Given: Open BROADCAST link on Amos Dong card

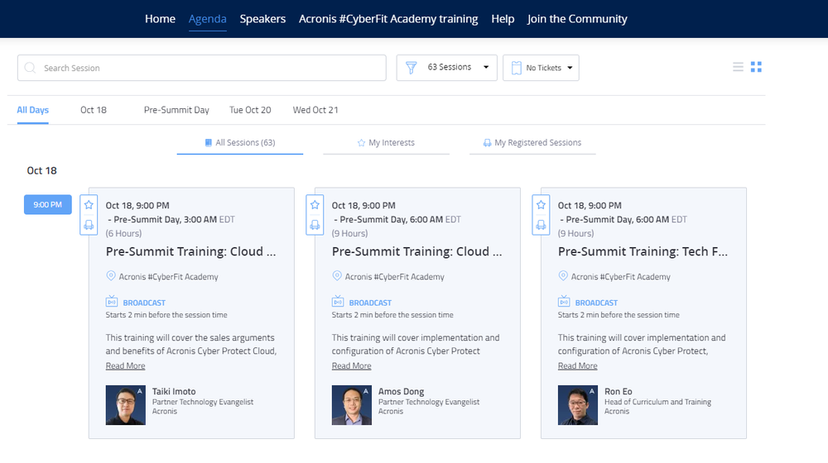Looking at the screenshot, I should click(370, 303).
